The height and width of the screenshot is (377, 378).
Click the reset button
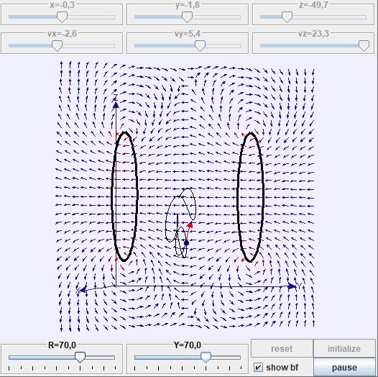(282, 348)
